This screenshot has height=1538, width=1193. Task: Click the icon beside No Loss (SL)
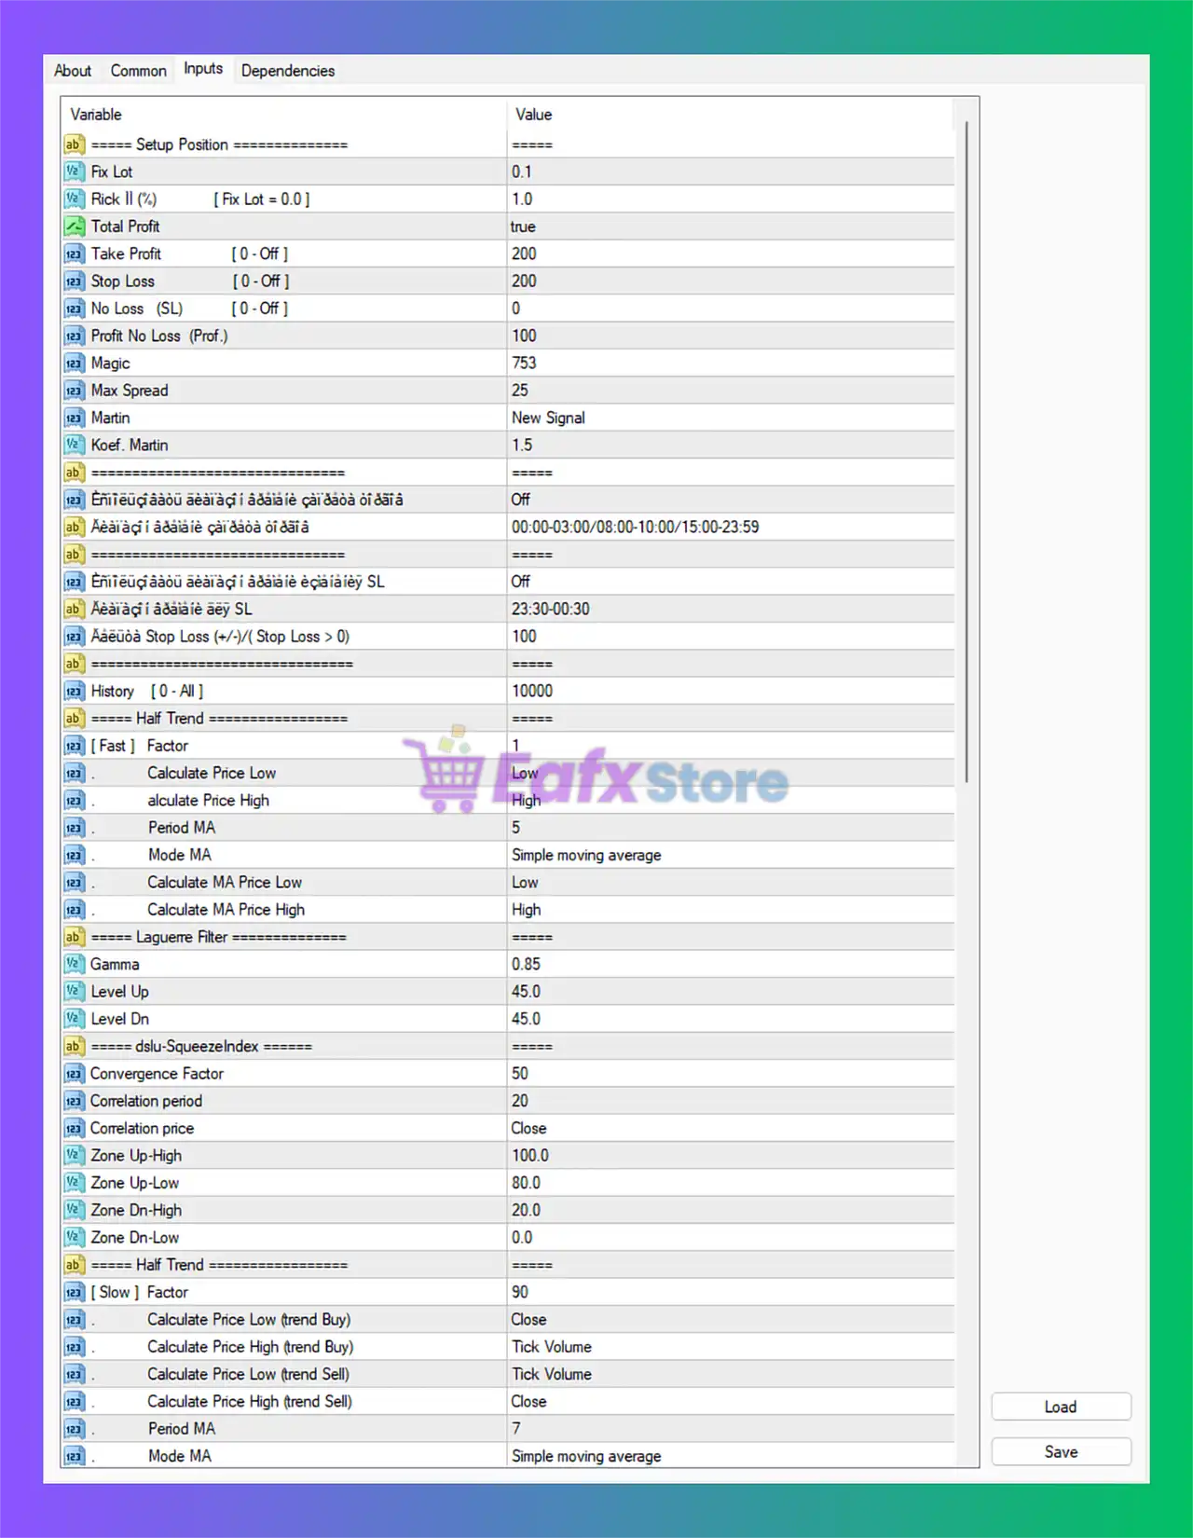click(x=74, y=309)
